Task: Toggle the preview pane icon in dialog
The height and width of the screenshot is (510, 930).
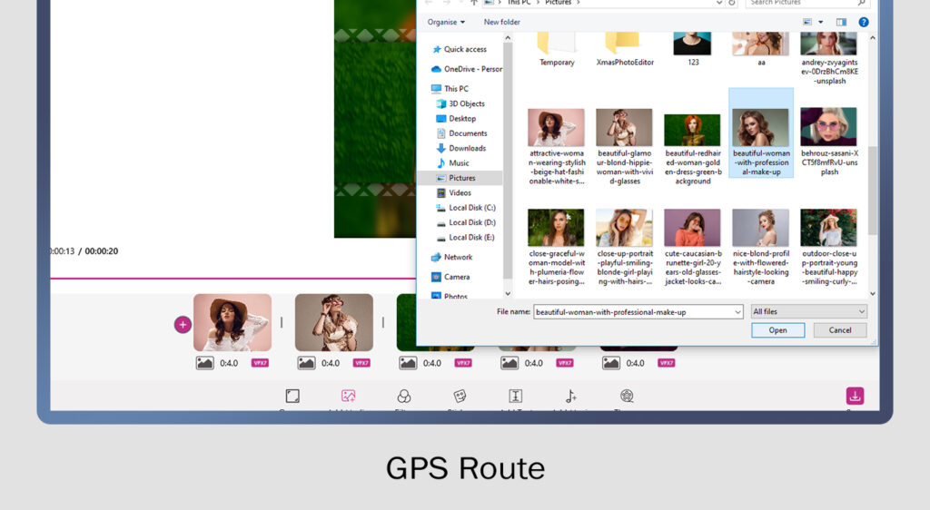Action: pyautogui.click(x=842, y=22)
